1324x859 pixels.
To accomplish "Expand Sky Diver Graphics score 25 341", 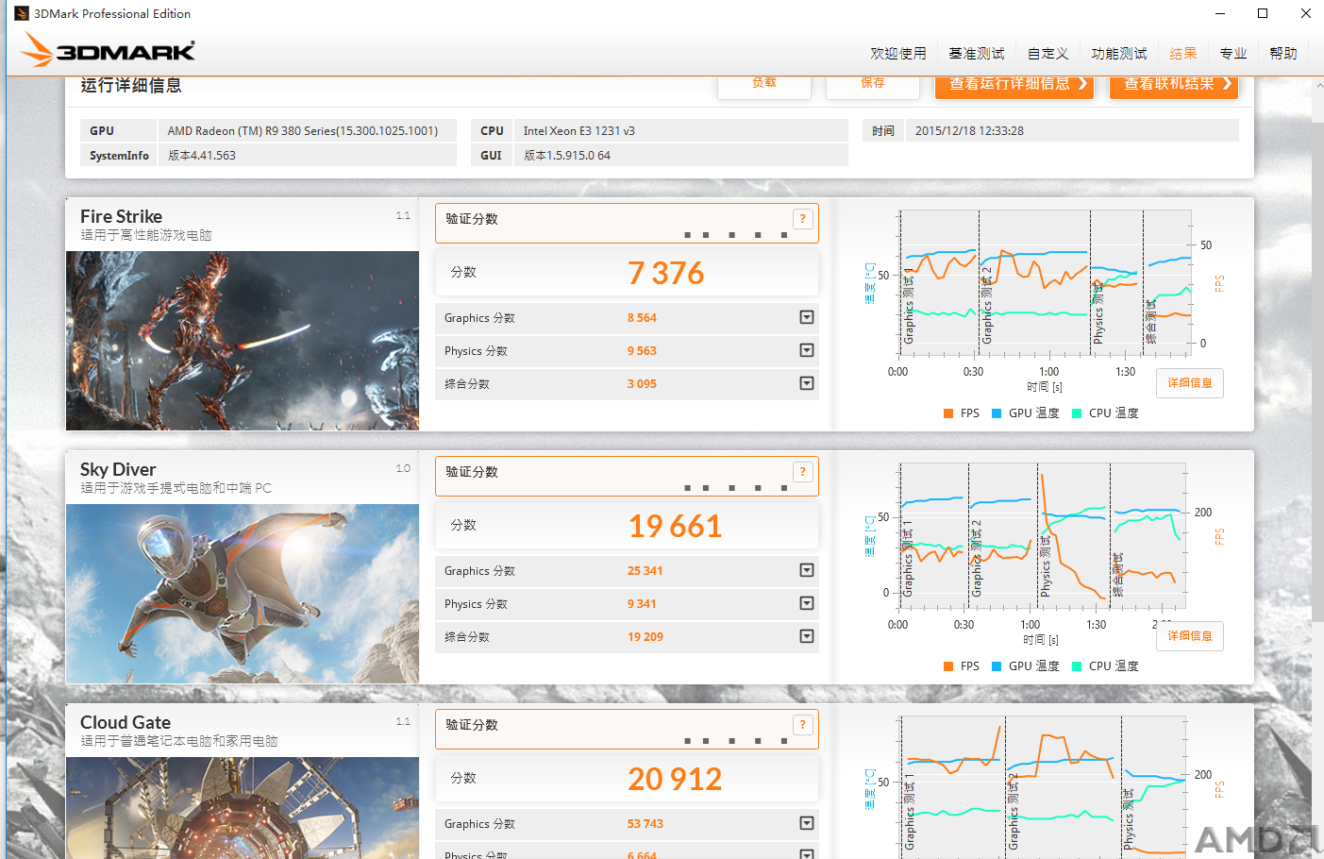I will click(x=807, y=570).
